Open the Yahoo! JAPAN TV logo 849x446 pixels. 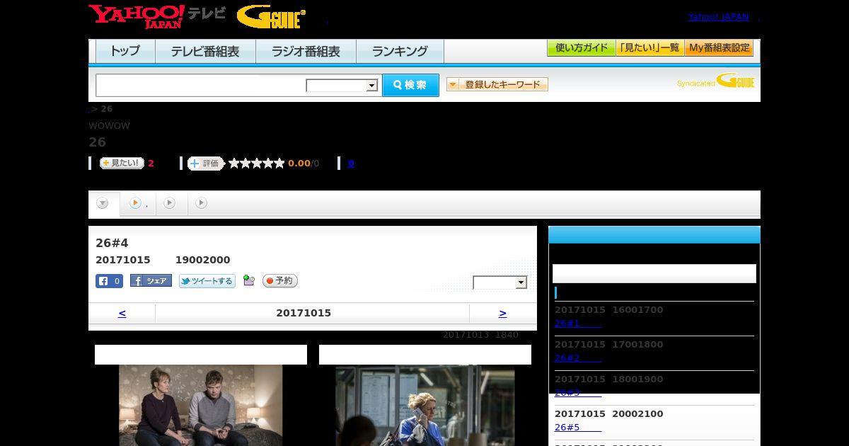click(157, 16)
